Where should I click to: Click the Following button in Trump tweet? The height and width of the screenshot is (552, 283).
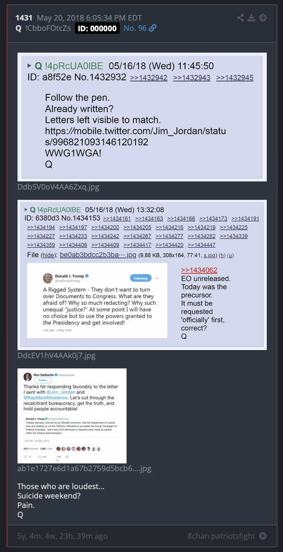140,278
